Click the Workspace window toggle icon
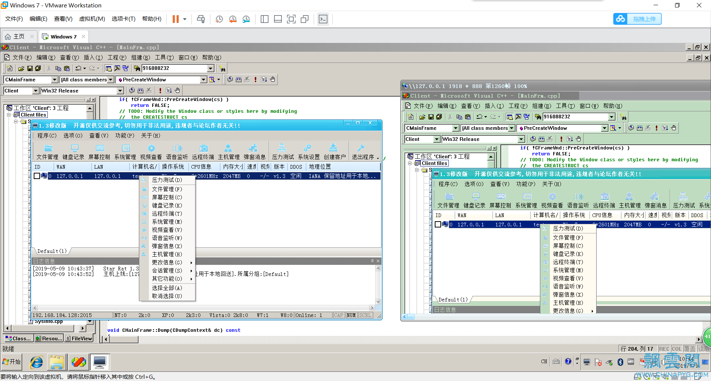The height and width of the screenshot is (381, 711). [x=109, y=68]
